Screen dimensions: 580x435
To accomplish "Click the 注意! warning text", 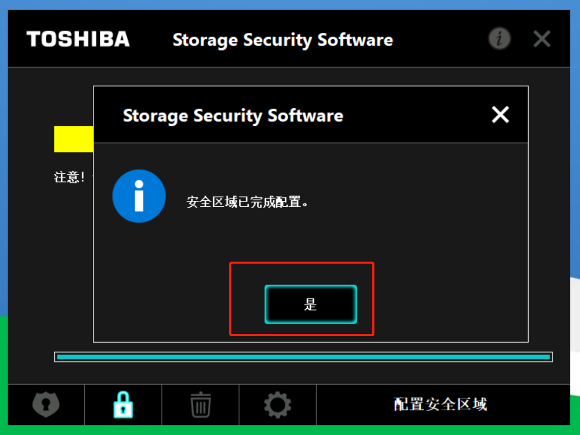I will (70, 177).
